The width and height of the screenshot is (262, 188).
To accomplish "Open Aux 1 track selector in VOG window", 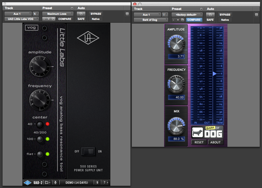I will tap(18, 14).
